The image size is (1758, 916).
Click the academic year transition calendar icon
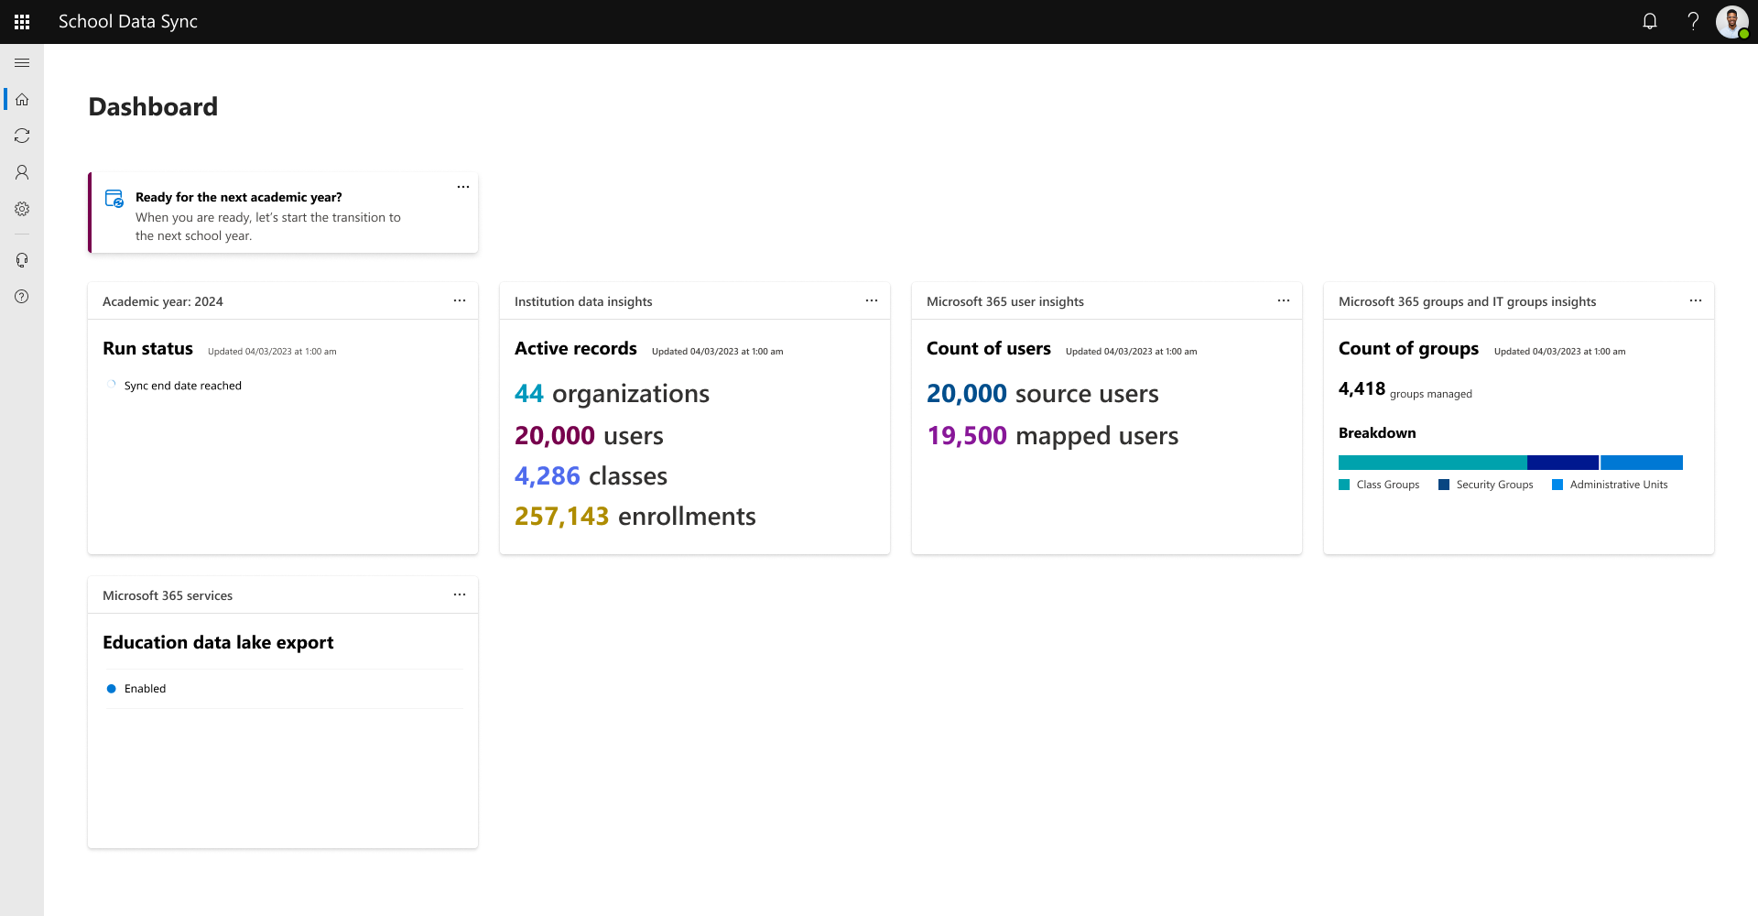(114, 199)
